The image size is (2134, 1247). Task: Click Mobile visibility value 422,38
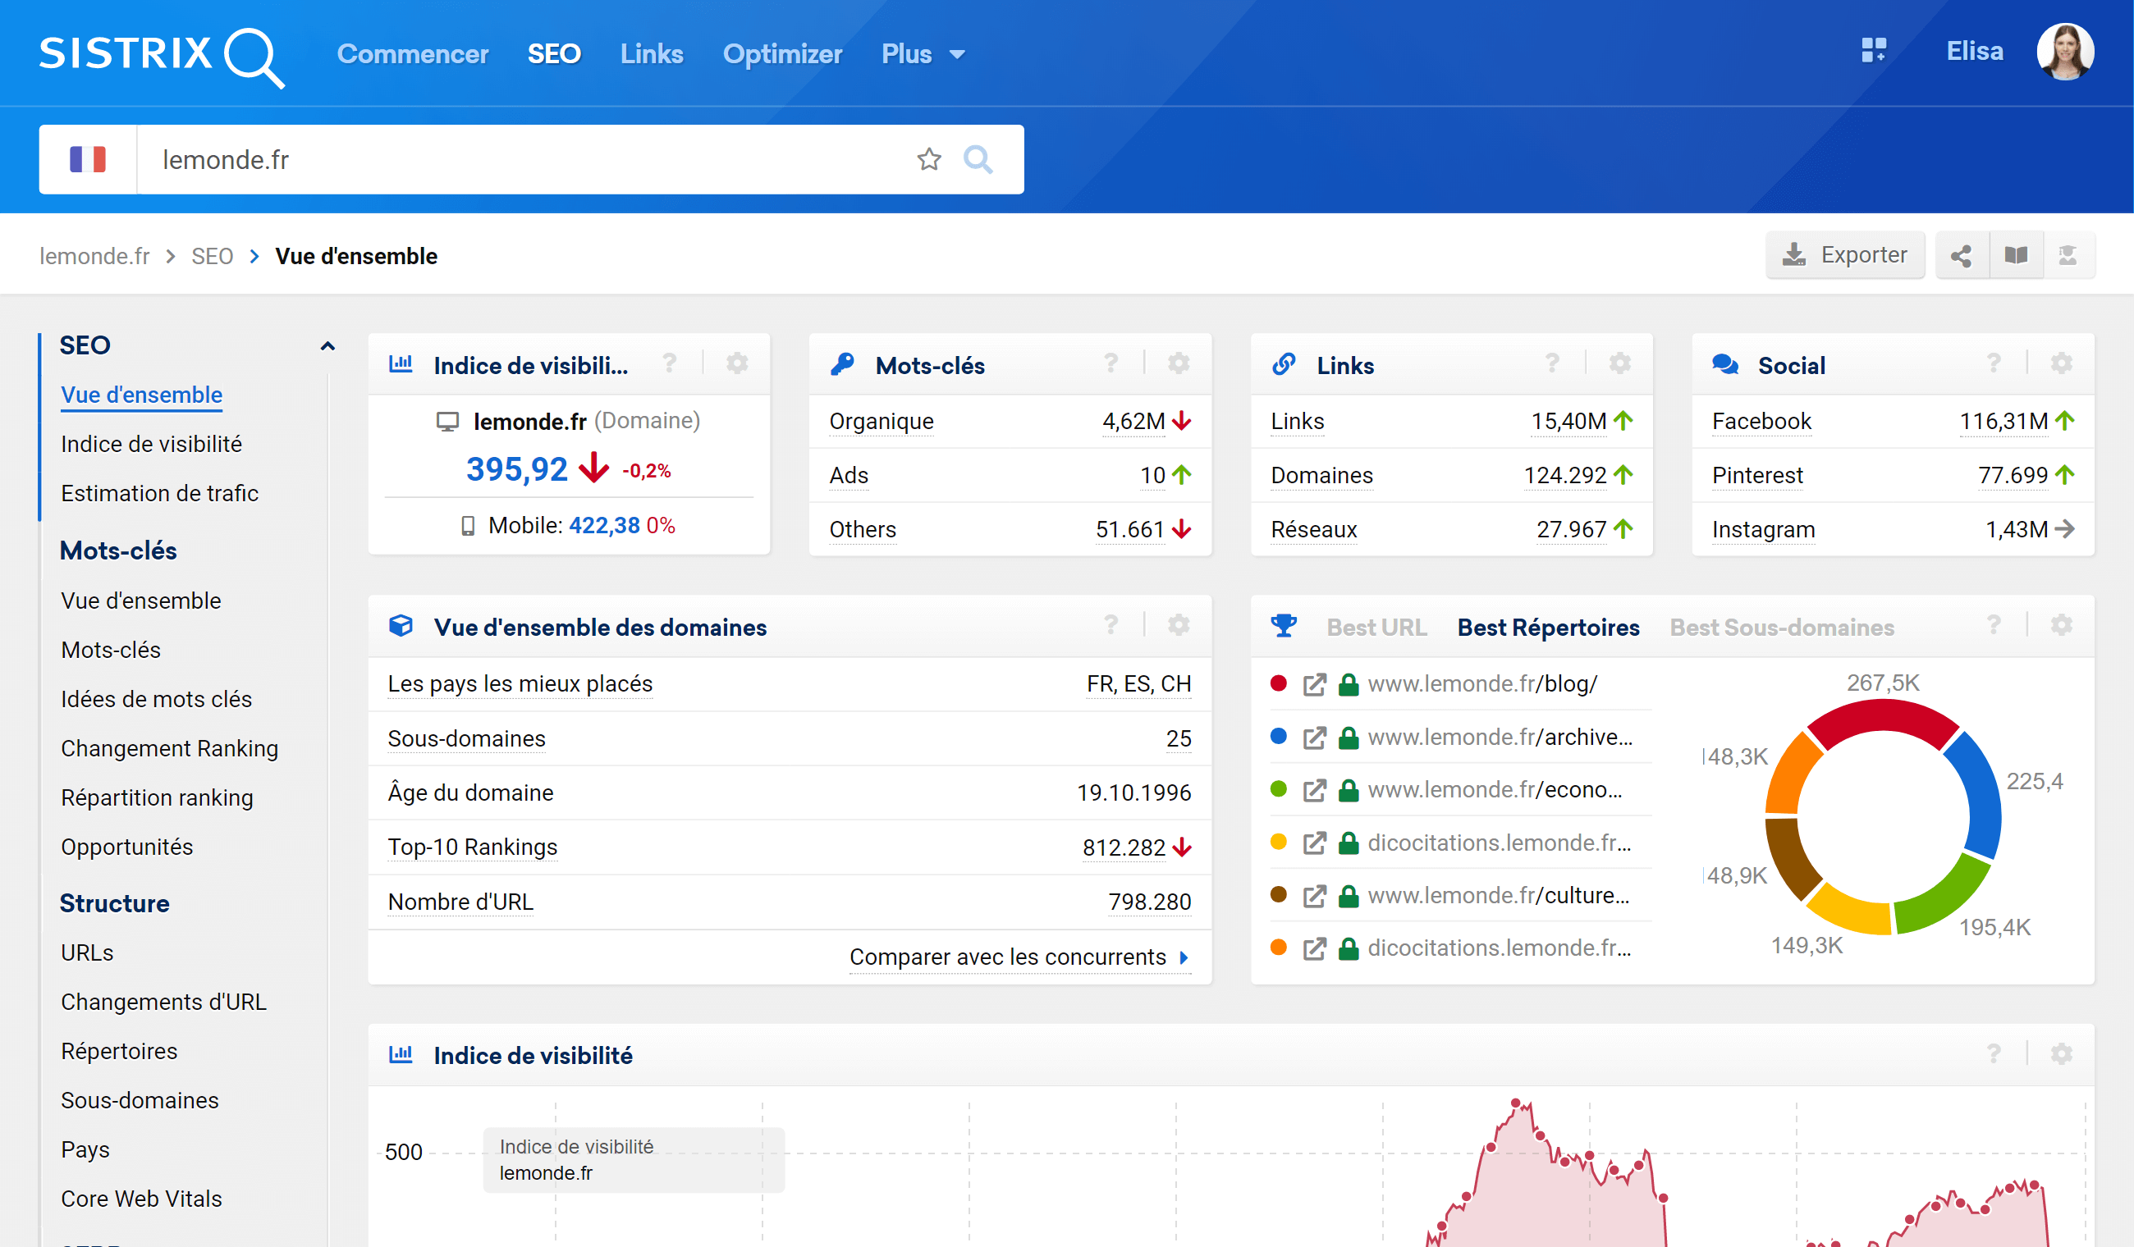pyautogui.click(x=604, y=526)
